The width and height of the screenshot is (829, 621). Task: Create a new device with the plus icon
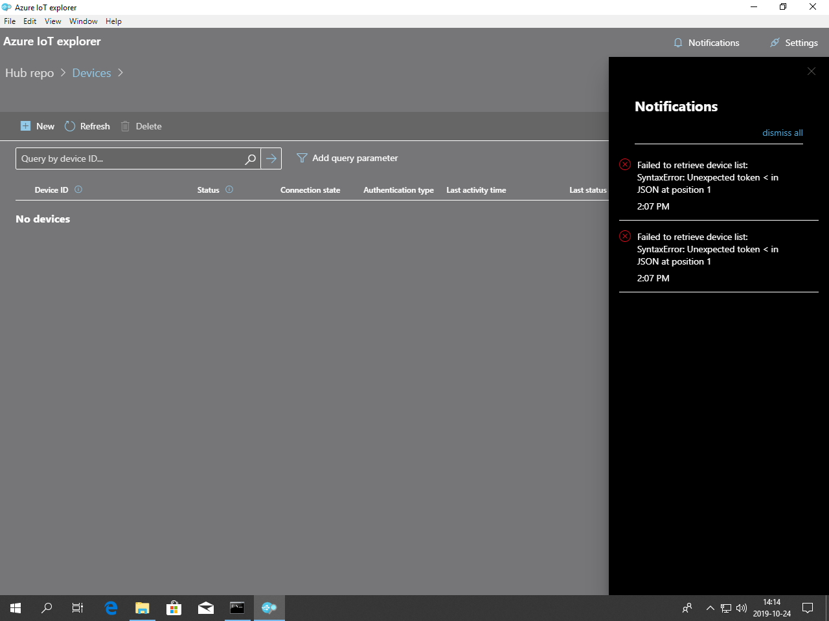(x=25, y=126)
